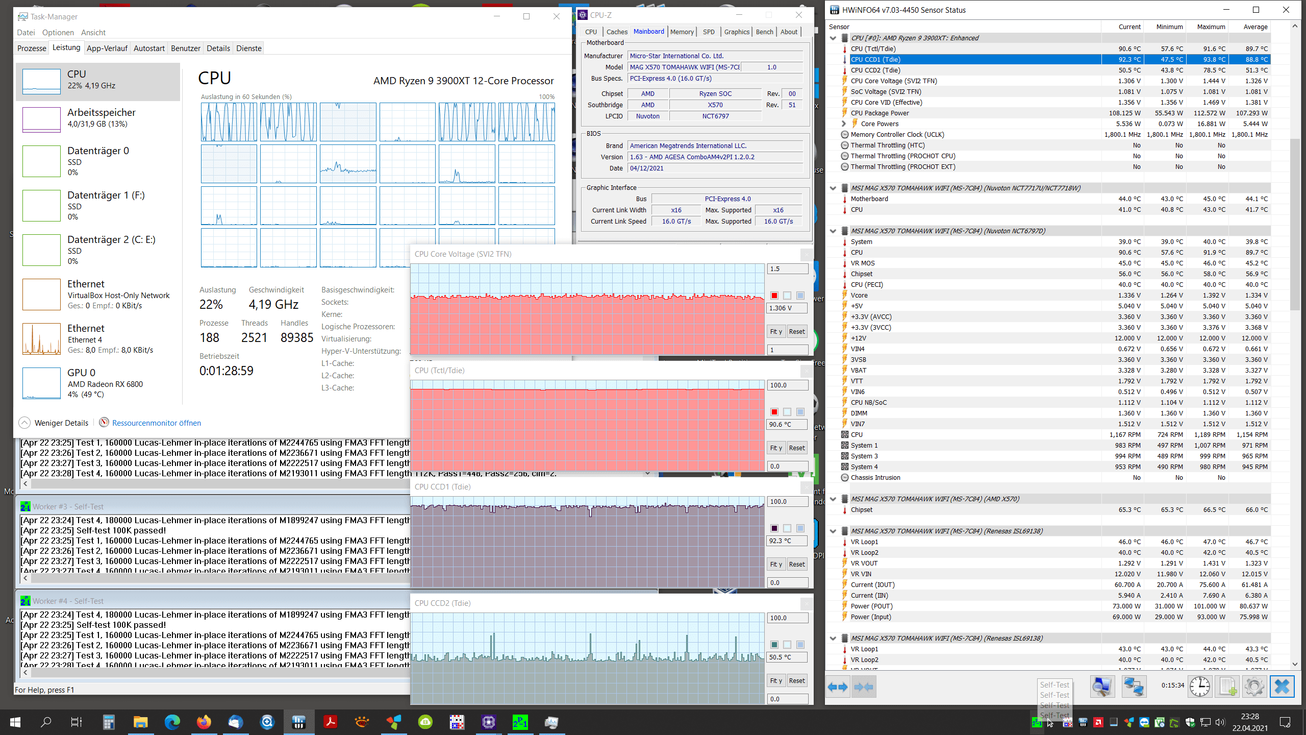Open Ansicht menu in Task-Manager
The width and height of the screenshot is (1306, 735).
point(93,32)
